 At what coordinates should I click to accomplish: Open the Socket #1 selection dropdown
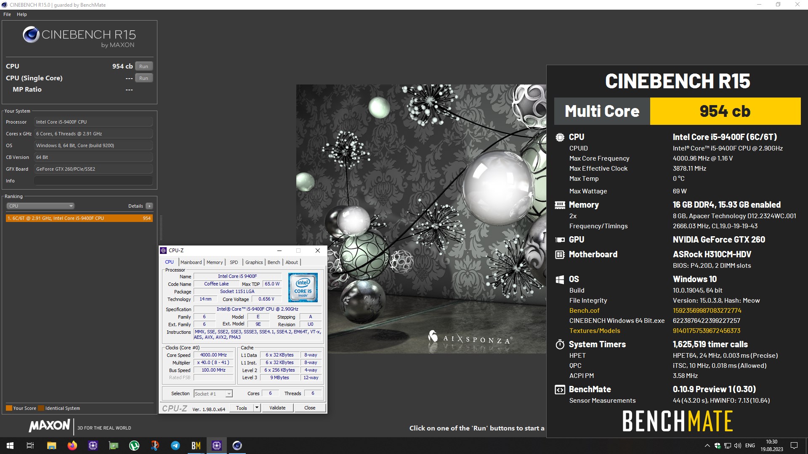pyautogui.click(x=213, y=394)
